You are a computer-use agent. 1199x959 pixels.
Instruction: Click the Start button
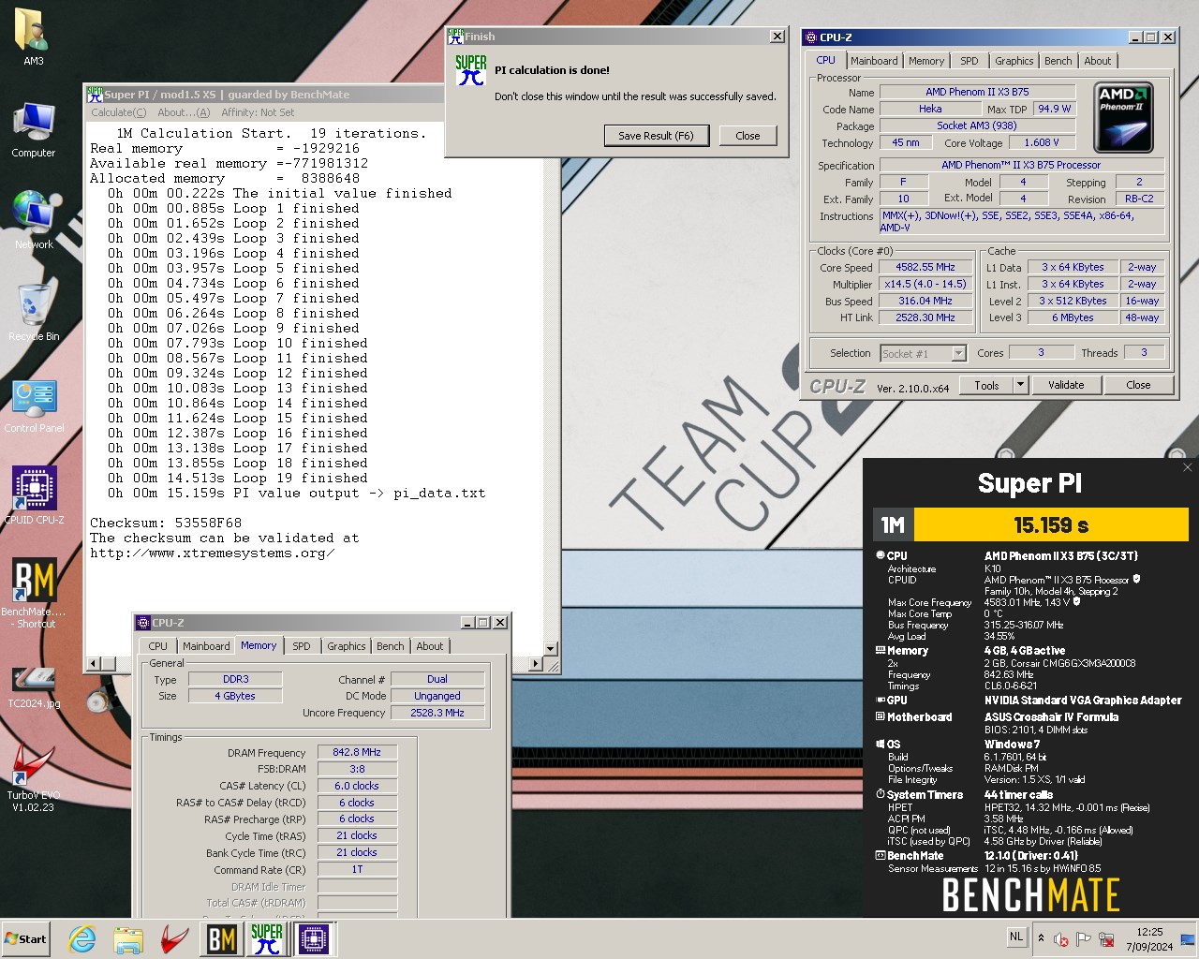(x=26, y=938)
